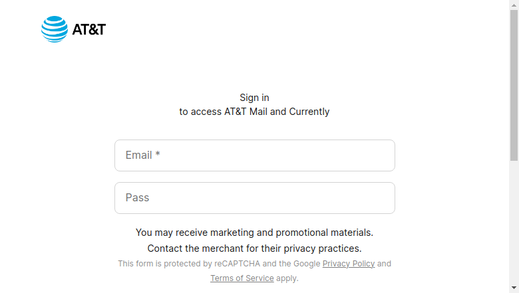
Task: Click the vertical scrollbar thumb
Action: tap(514, 85)
